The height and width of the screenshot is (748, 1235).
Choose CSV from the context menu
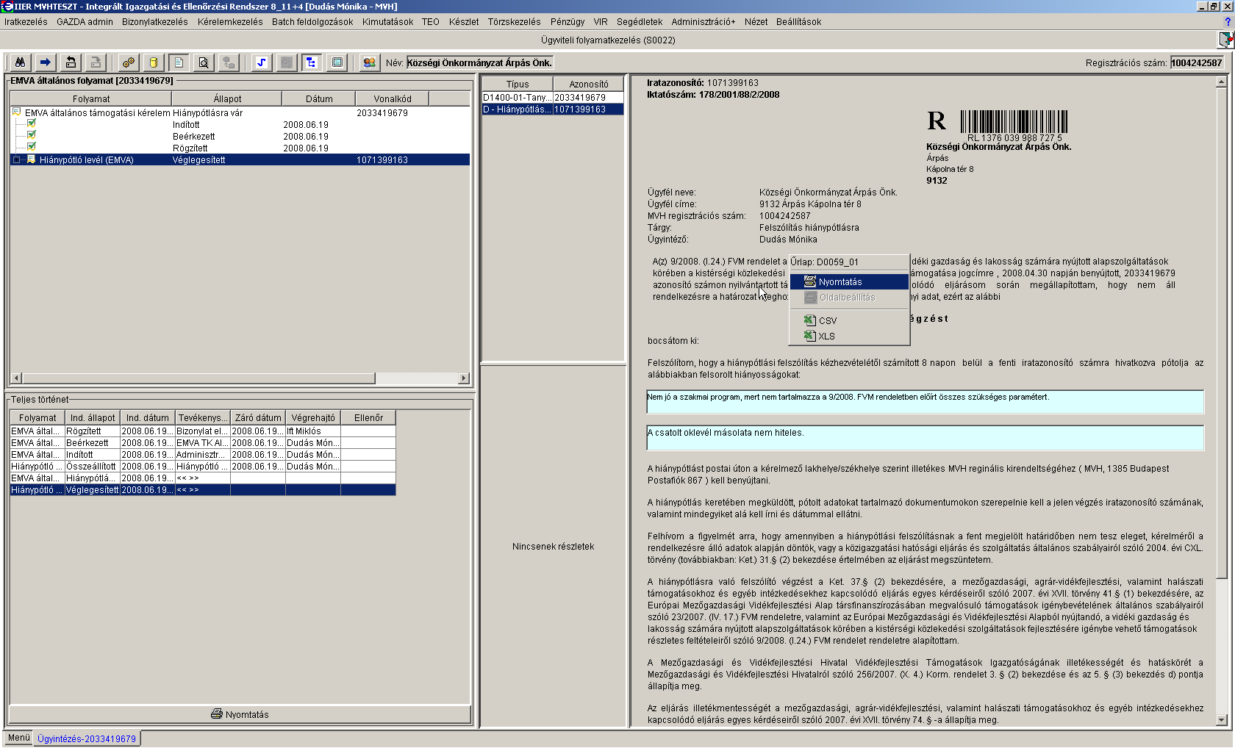pyautogui.click(x=850, y=320)
